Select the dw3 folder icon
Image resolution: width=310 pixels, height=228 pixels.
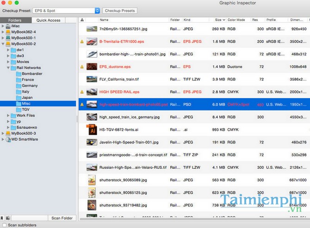click(13, 56)
